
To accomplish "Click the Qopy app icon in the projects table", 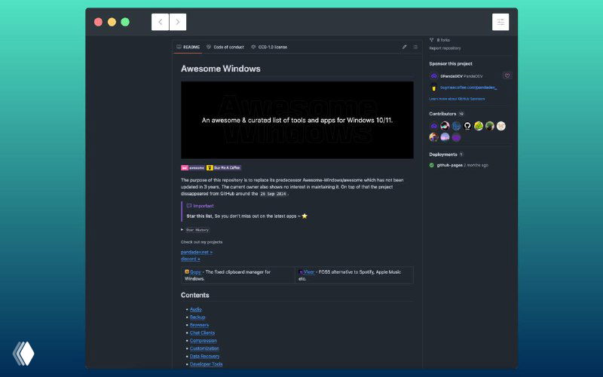I will (x=187, y=271).
